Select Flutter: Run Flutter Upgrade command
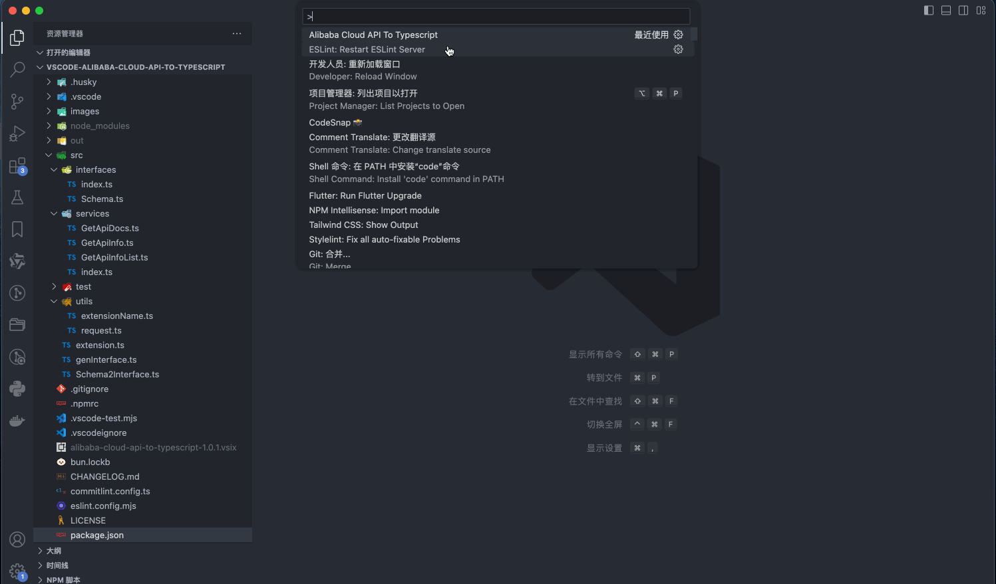The image size is (996, 584). (x=497, y=195)
